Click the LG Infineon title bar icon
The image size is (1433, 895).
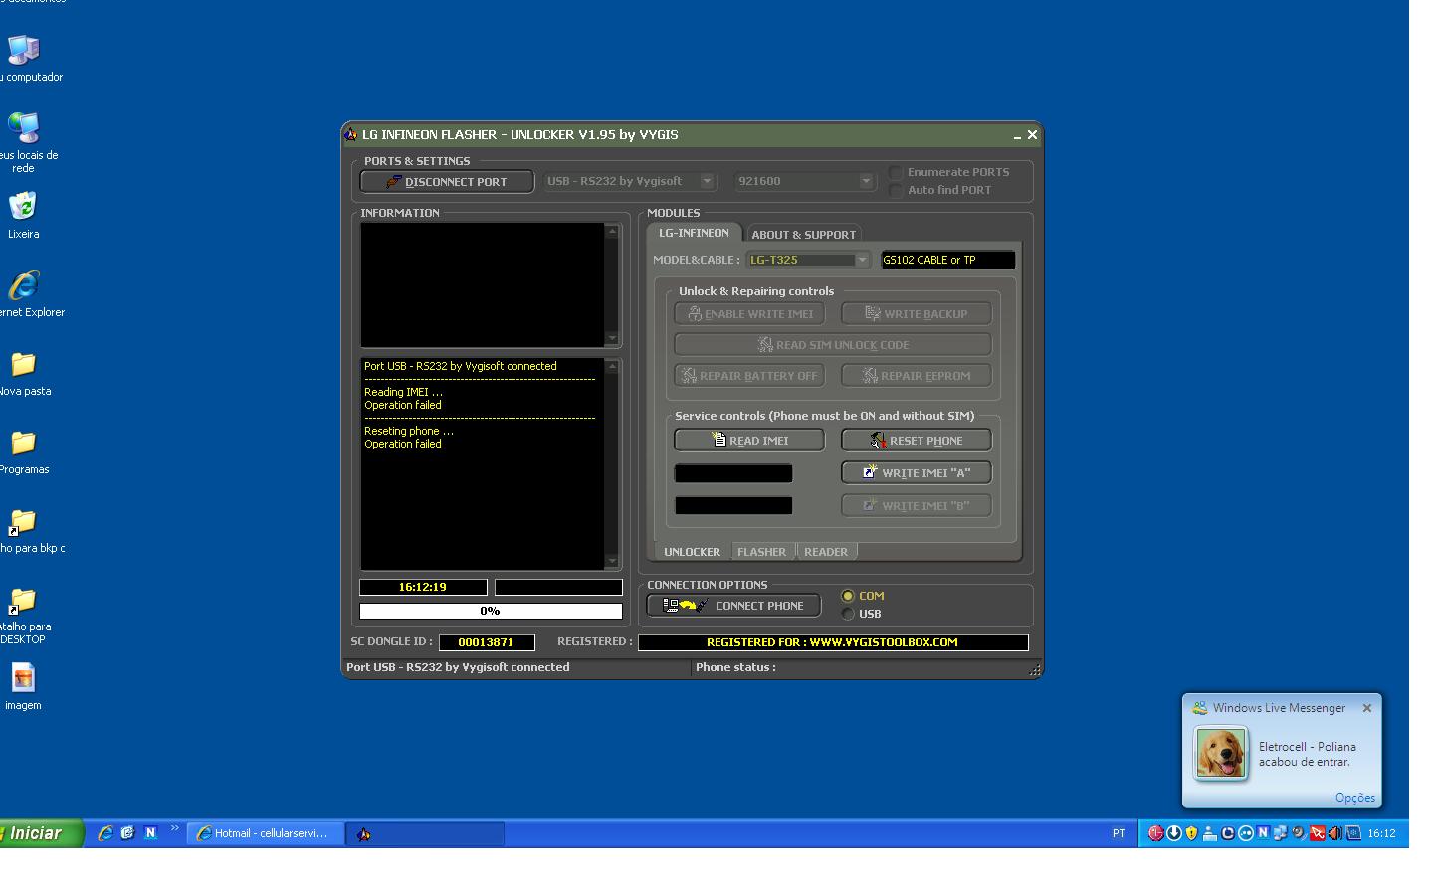click(350, 135)
